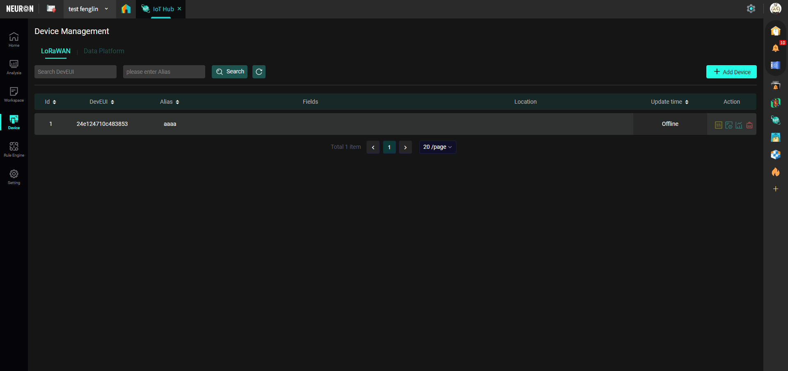
Task: Open device chart icon in Action column
Action: coord(739,125)
